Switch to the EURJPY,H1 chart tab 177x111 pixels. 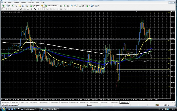[6, 102]
